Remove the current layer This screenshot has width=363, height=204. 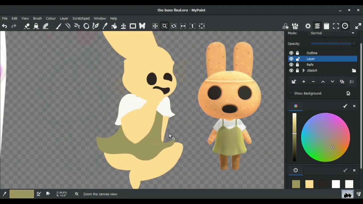(313, 82)
